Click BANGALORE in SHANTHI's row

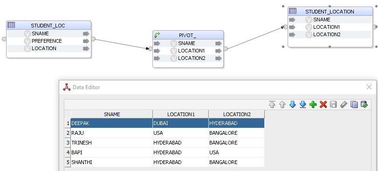(x=236, y=162)
